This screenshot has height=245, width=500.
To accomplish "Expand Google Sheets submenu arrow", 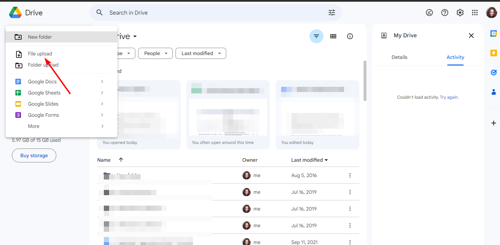I will tap(102, 93).
